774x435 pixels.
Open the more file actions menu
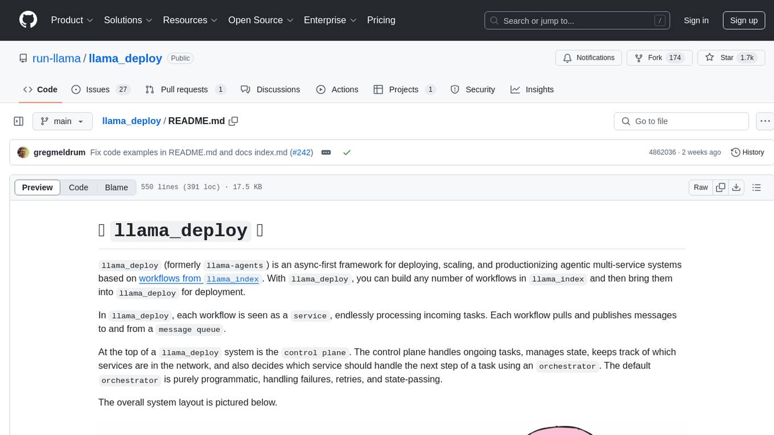(765, 121)
